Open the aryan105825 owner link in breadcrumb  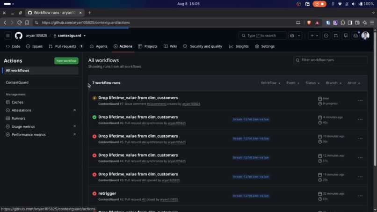[36, 36]
